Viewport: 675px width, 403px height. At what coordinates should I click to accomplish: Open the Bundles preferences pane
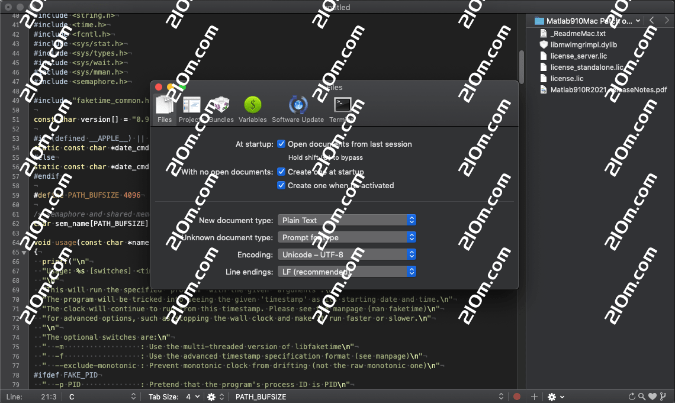[x=221, y=109]
